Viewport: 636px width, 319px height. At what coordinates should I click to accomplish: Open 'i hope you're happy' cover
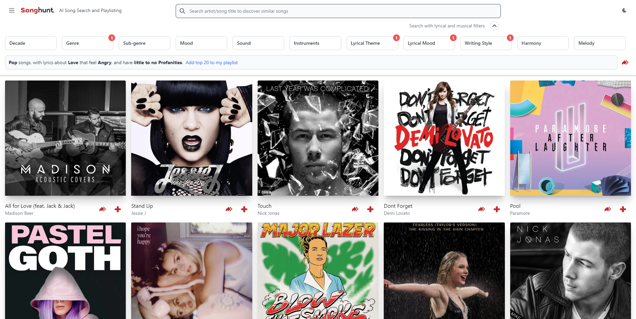192,271
